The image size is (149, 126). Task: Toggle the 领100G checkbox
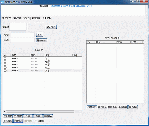coord(36,121)
